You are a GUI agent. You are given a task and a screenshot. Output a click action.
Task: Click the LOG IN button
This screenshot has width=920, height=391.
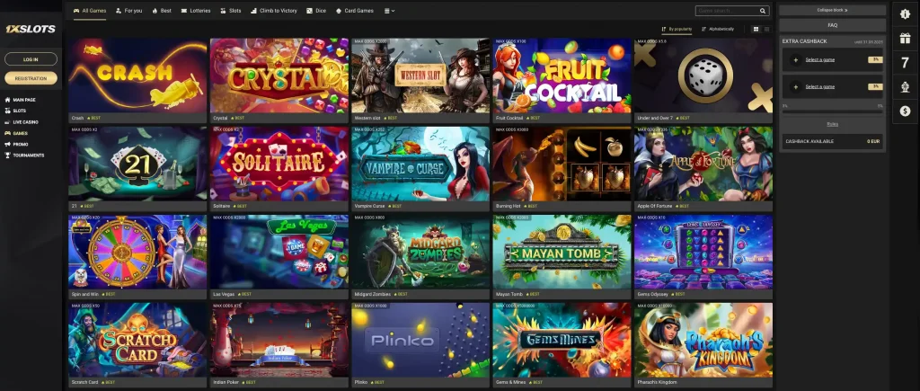[x=31, y=59]
